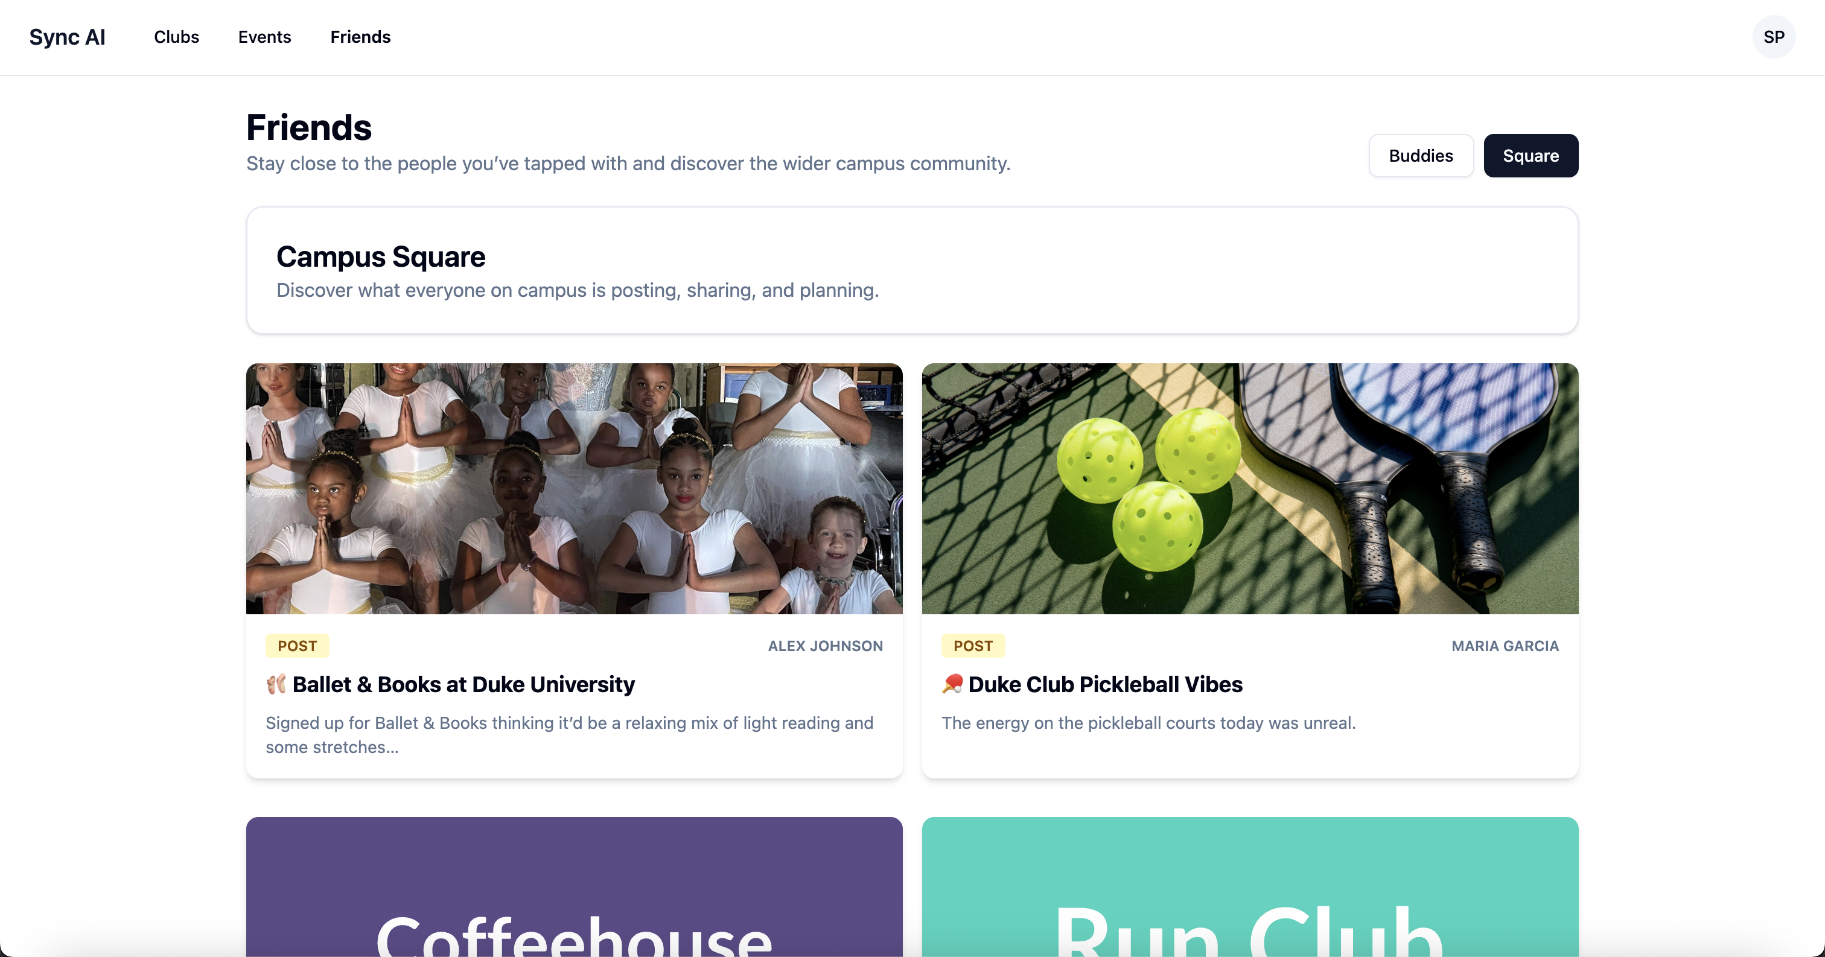Open the teal Run Club card
Image resolution: width=1825 pixels, height=957 pixels.
[x=1250, y=887]
